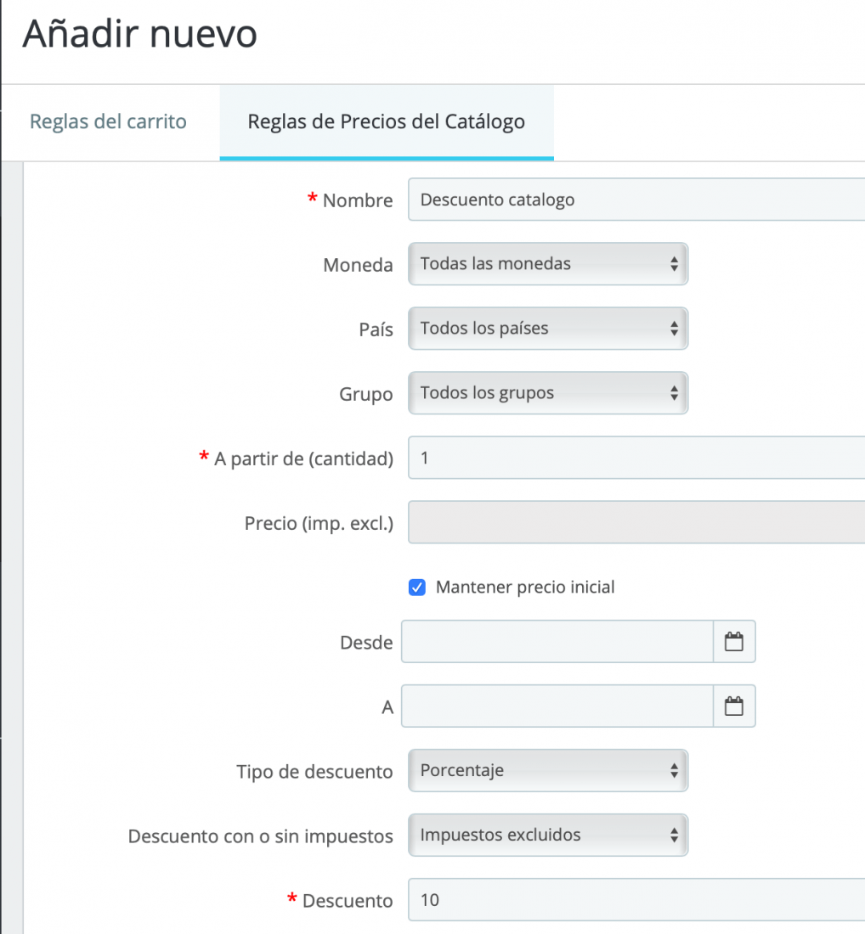Click the A end-date input field

(x=557, y=706)
